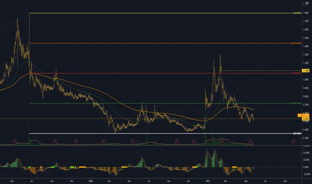Select the yellow Fibonacci 1 (1.7974) level label
The width and height of the screenshot is (312, 184).
click(x=297, y=13)
